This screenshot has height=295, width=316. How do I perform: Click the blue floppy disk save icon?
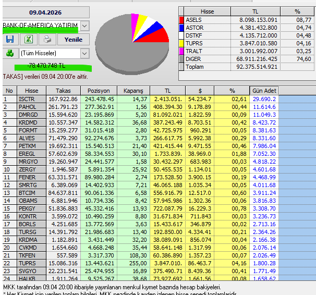(x=10, y=39)
